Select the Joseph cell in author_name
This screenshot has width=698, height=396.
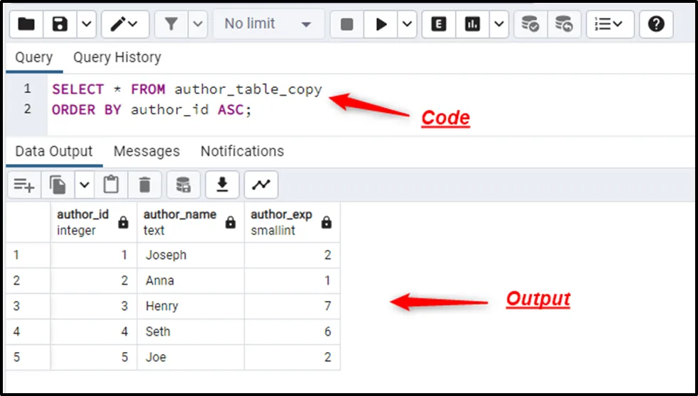(x=190, y=255)
